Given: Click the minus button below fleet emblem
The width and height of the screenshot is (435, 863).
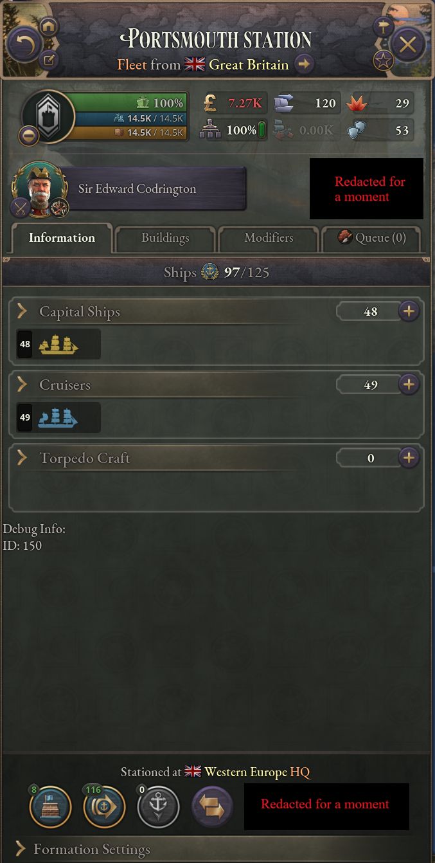Looking at the screenshot, I should pyautogui.click(x=28, y=135).
